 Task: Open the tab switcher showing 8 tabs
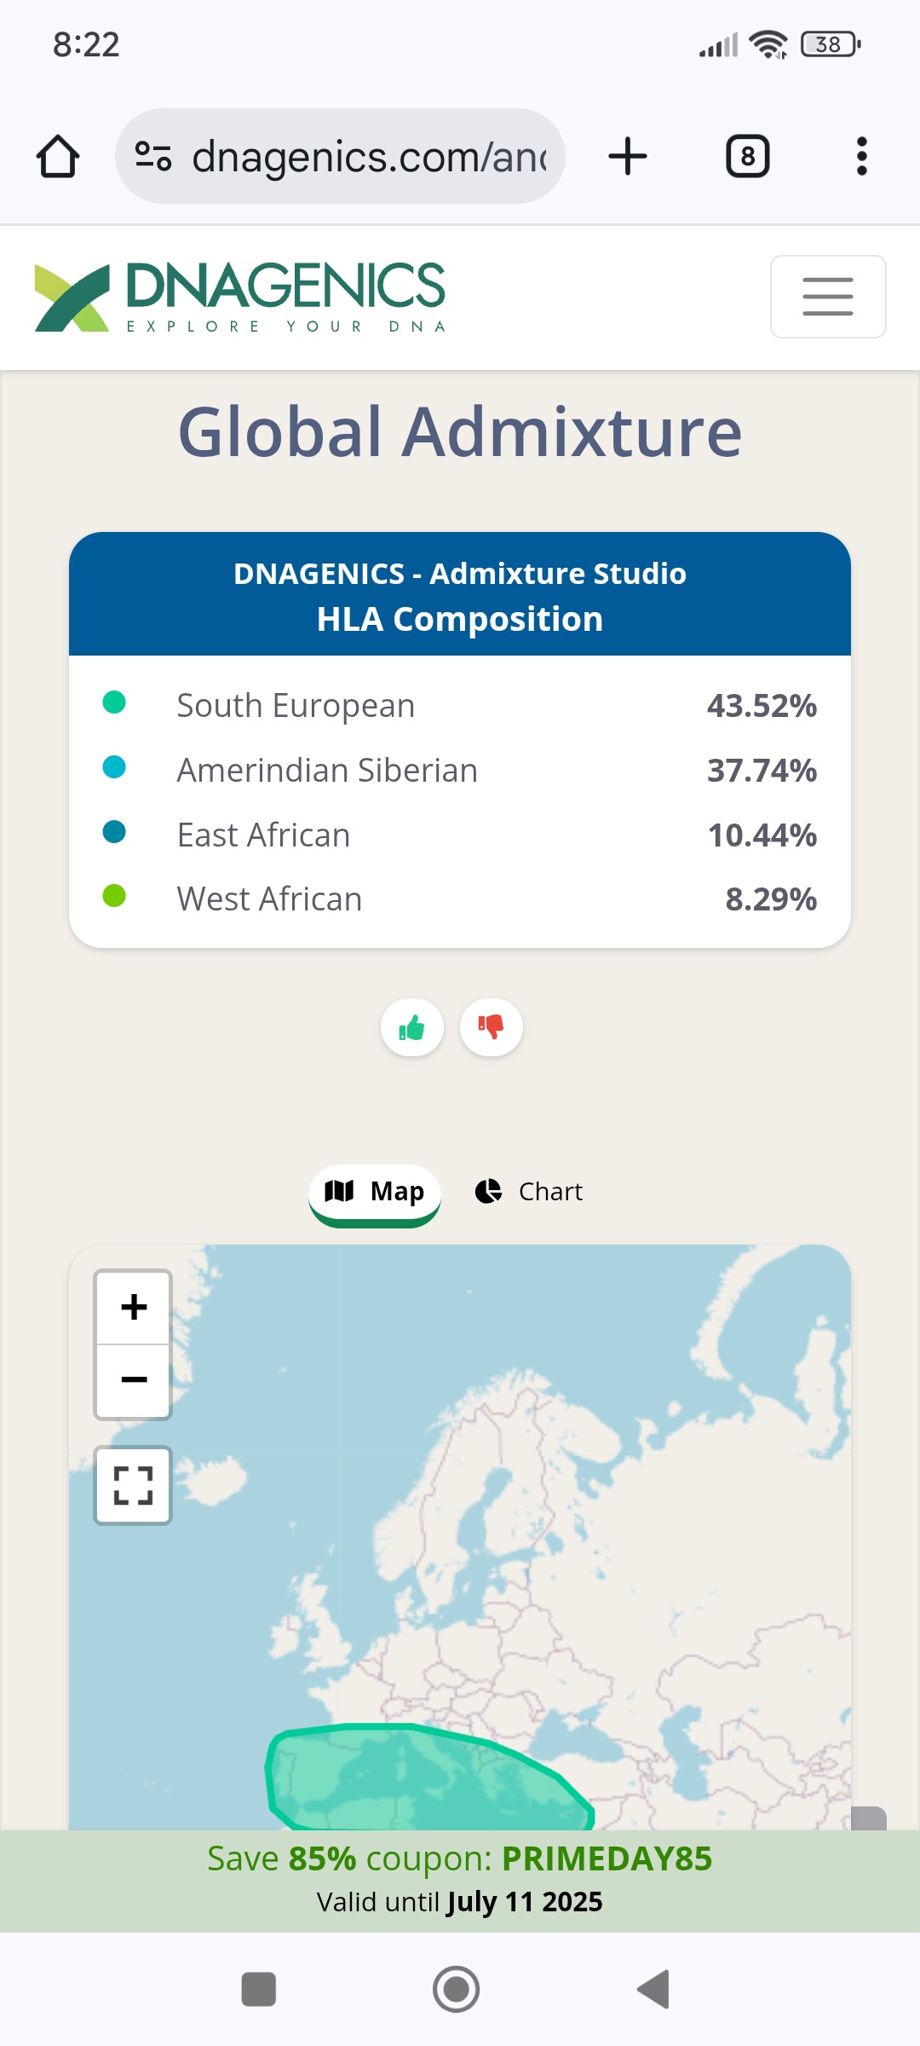point(747,157)
